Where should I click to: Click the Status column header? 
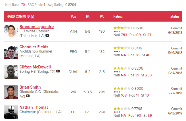(175, 16)
